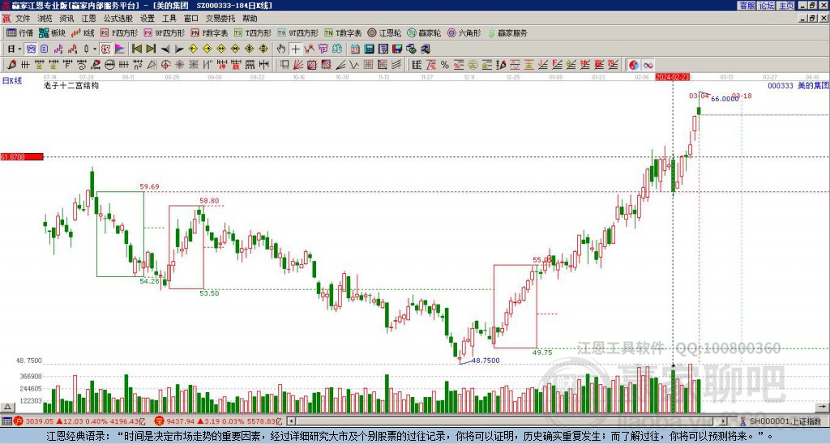Click 000333 美的集团 stock name label
This screenshot has width=830, height=444.
798,85
